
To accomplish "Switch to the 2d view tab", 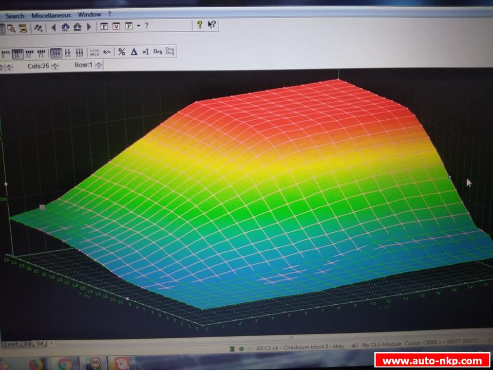I will pos(28,344).
